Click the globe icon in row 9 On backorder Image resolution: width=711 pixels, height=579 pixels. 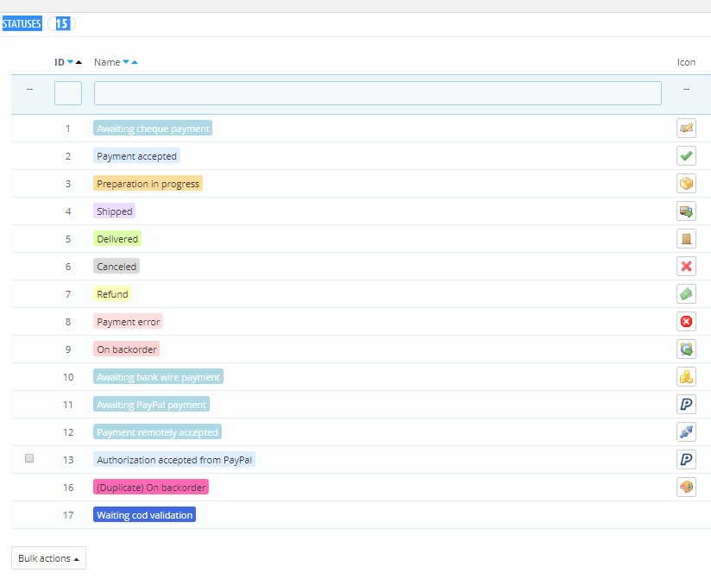point(686,349)
